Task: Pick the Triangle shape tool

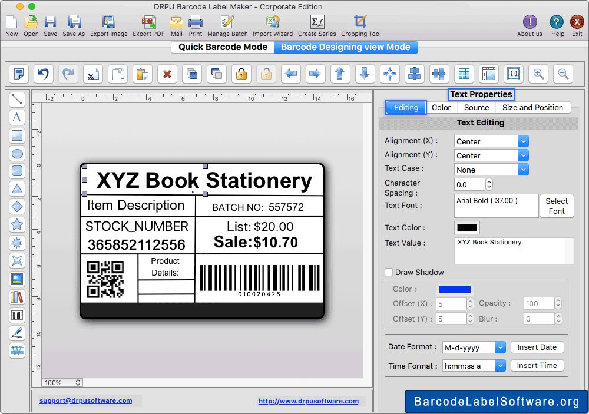Action: pyautogui.click(x=17, y=188)
